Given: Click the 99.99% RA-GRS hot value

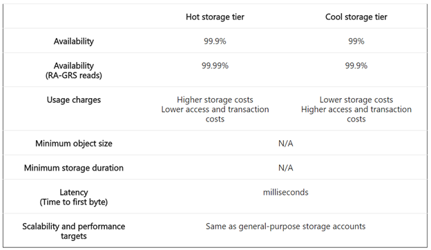Looking at the screenshot, I should tap(215, 66).
